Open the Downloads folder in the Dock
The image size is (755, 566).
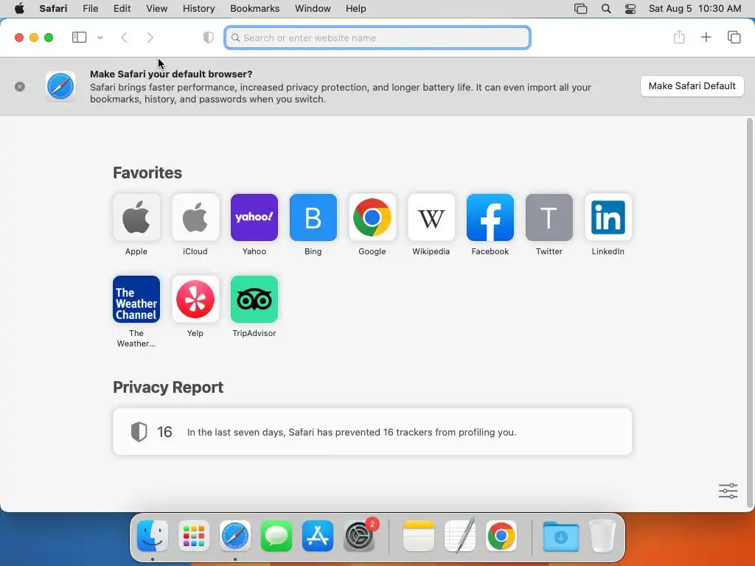pos(560,536)
